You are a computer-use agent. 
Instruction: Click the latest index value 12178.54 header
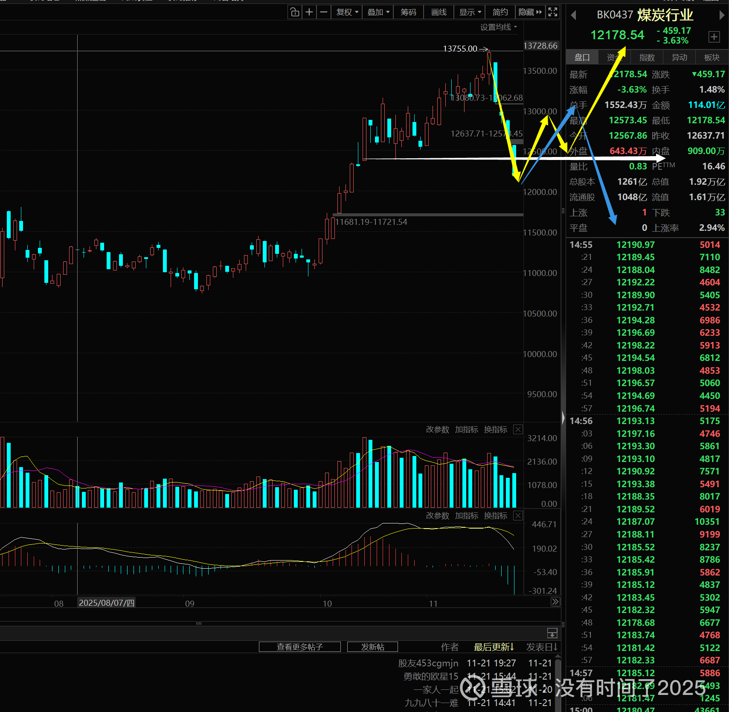(617, 35)
